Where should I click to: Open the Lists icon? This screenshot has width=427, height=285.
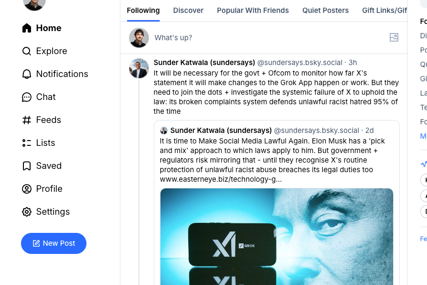coord(27,143)
